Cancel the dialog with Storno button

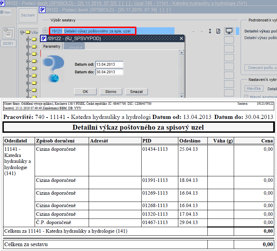click(111, 92)
